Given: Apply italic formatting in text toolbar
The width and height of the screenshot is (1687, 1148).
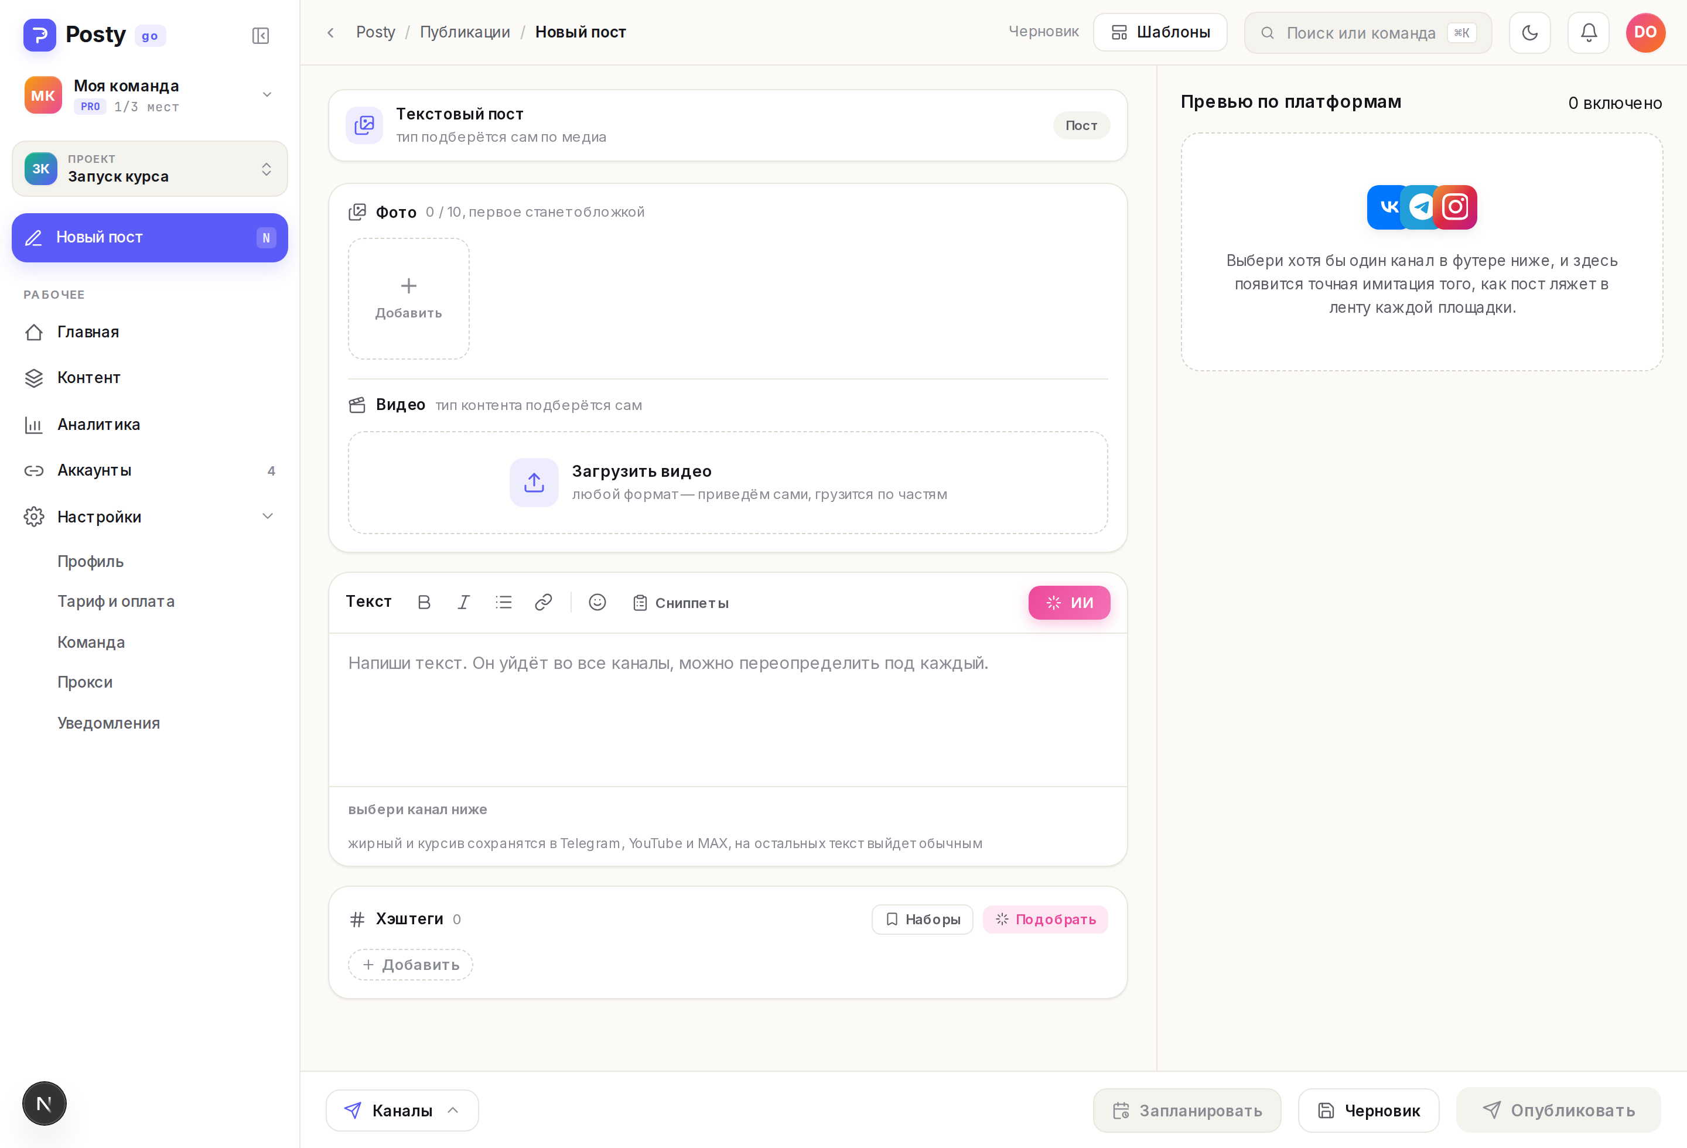Looking at the screenshot, I should (463, 602).
